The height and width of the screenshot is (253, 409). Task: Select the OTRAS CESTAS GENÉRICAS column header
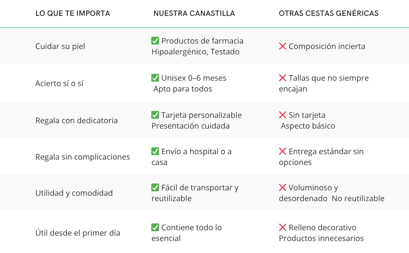(x=328, y=13)
